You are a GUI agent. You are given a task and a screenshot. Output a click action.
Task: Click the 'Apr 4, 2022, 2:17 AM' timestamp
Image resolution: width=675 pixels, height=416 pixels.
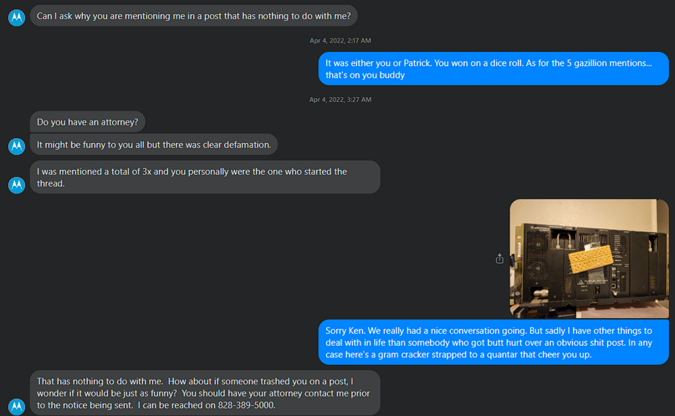point(340,40)
